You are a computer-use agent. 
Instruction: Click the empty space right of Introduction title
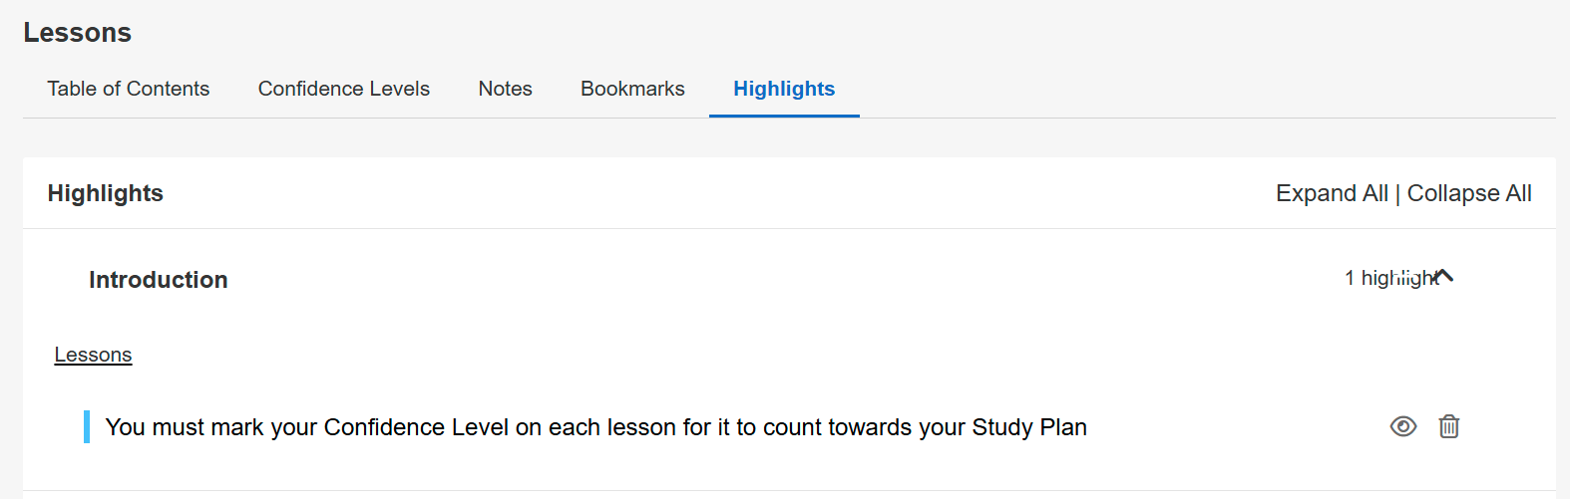778,280
